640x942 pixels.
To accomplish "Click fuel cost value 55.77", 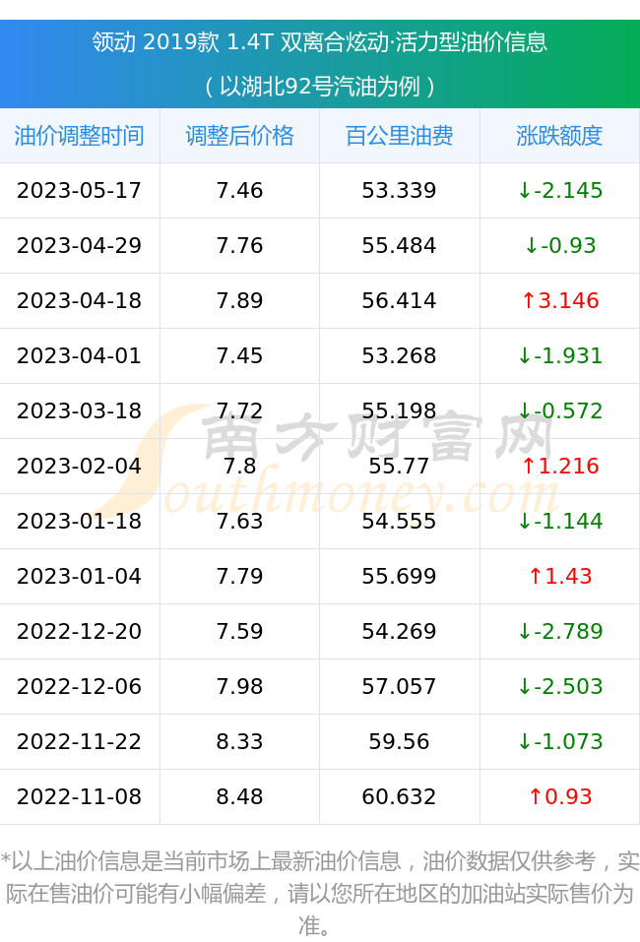I will 399,467.
